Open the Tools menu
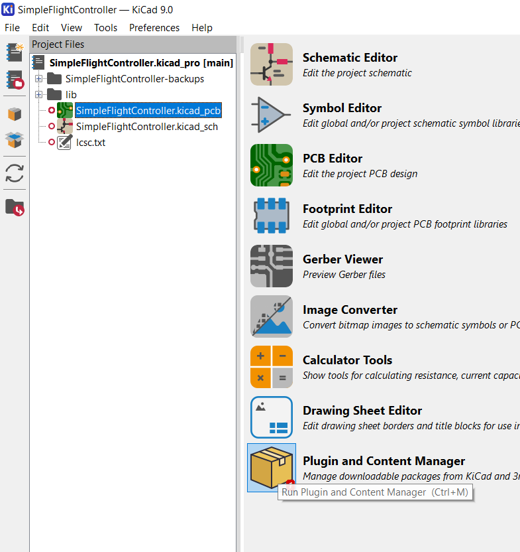The width and height of the screenshot is (520, 552). pyautogui.click(x=105, y=27)
